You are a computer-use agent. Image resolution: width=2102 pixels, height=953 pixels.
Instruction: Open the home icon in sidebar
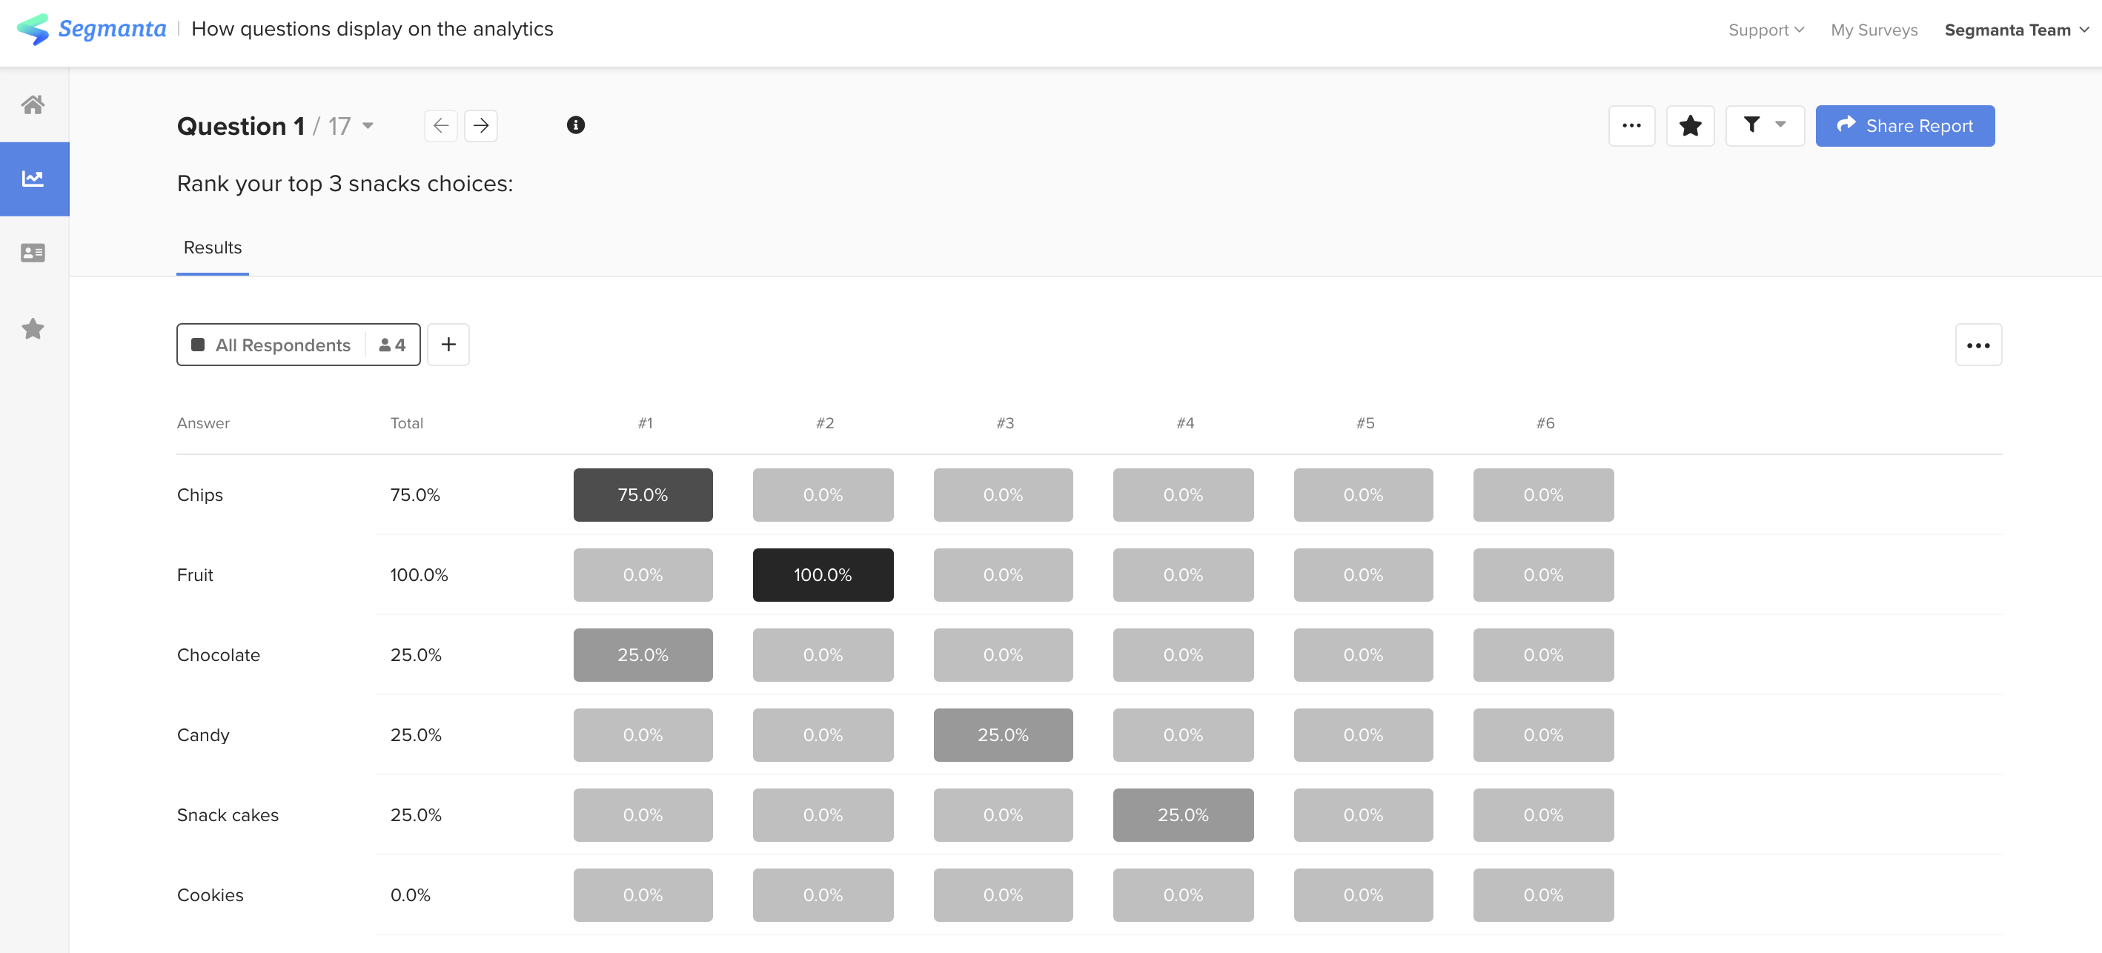pos(33,104)
